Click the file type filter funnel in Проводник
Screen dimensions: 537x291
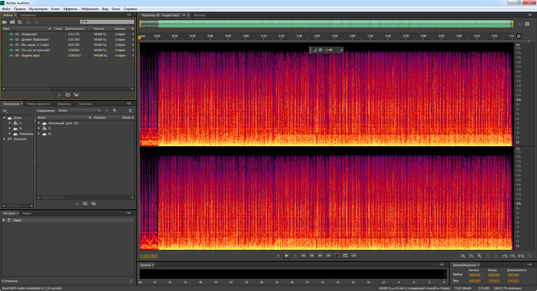(x=130, y=111)
